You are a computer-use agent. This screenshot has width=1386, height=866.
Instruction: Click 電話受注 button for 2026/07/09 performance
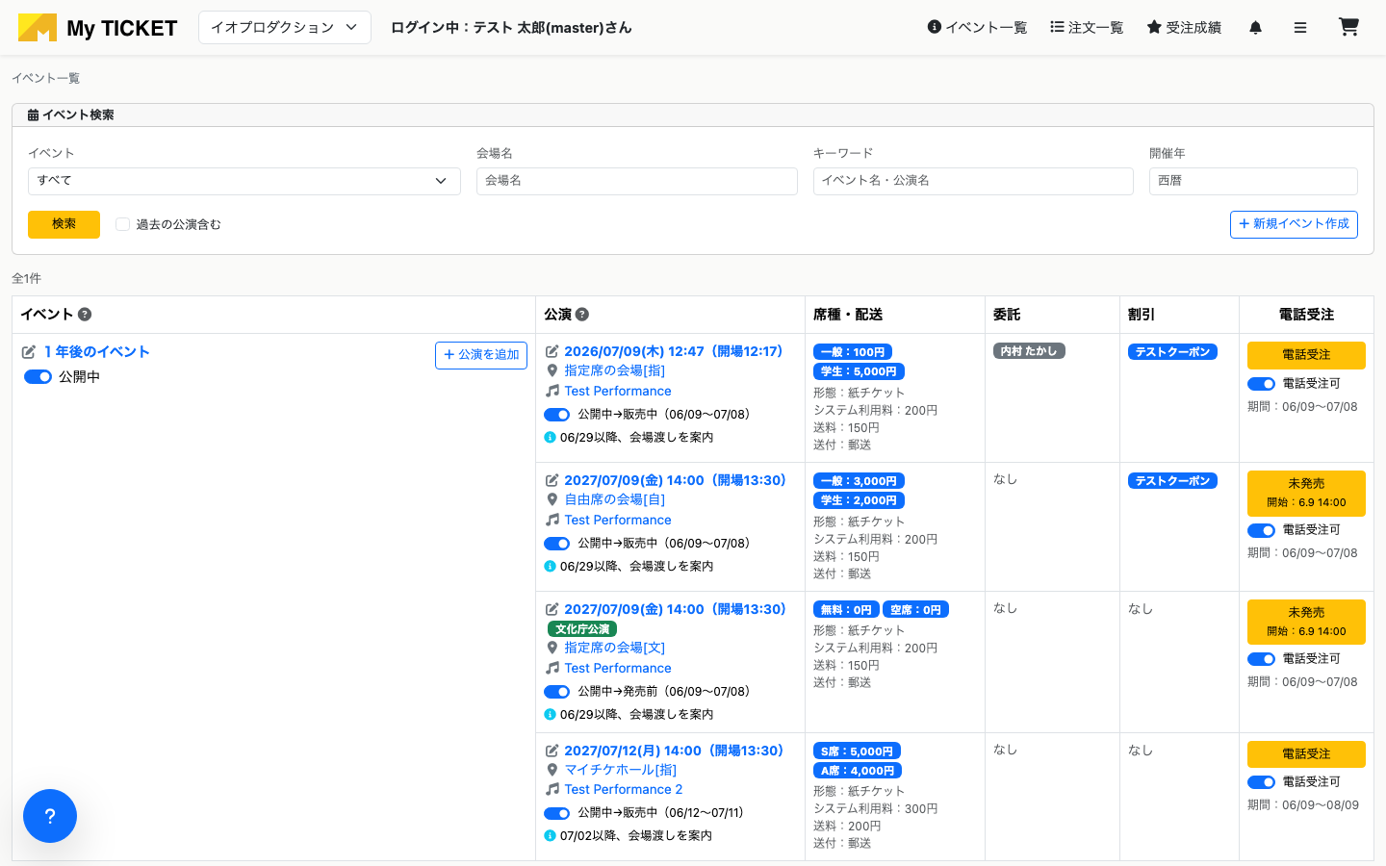(x=1306, y=355)
